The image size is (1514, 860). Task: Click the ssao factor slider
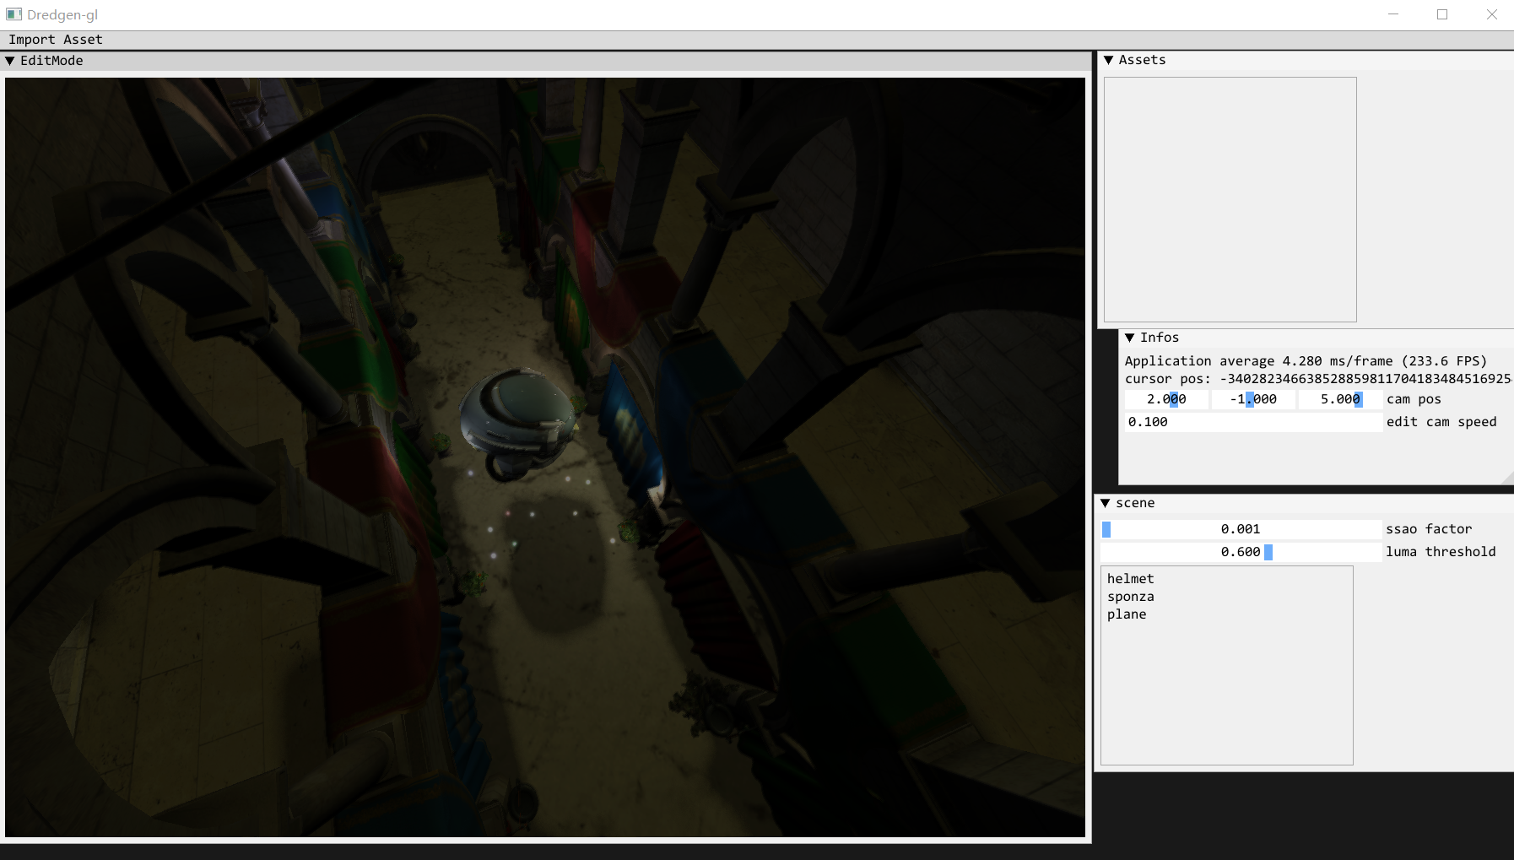[1241, 529]
